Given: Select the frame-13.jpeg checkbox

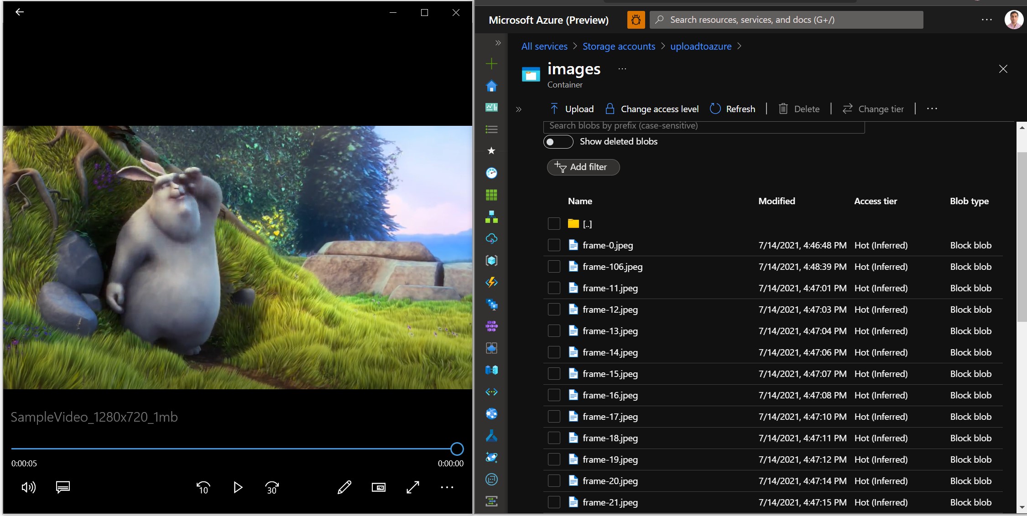Looking at the screenshot, I should pyautogui.click(x=554, y=331).
